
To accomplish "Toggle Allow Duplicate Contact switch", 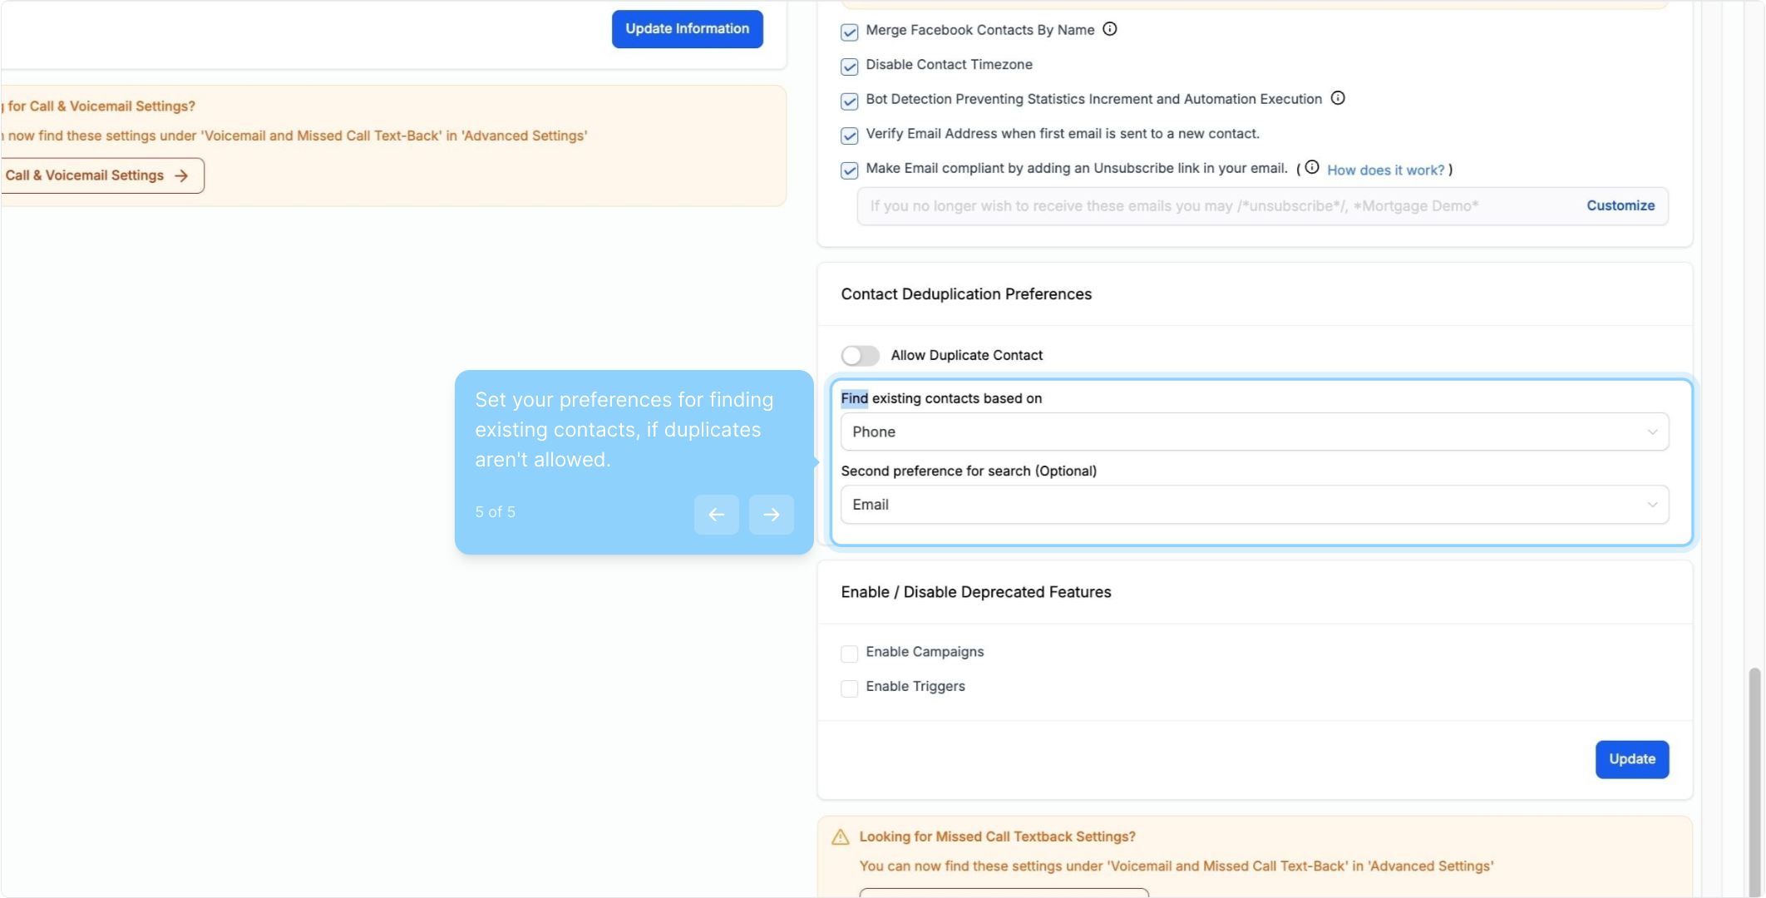I will tap(860, 356).
